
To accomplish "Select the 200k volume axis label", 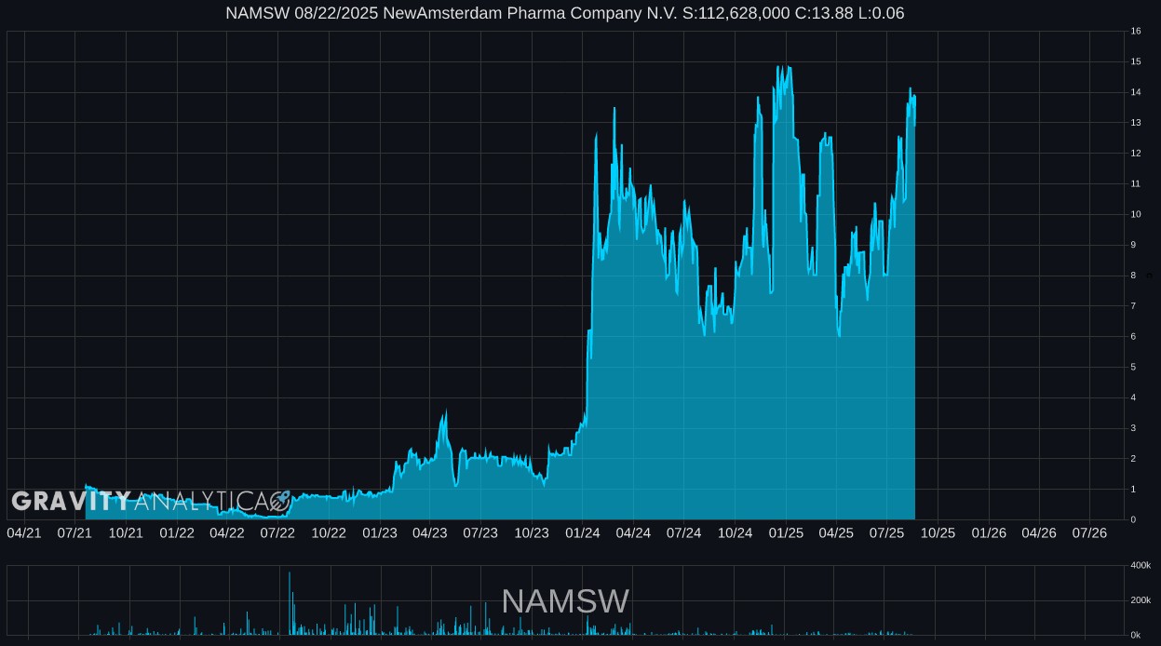I will [x=1141, y=600].
